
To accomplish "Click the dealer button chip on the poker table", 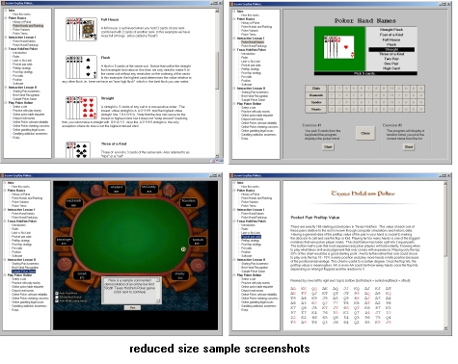I will point(183,249).
